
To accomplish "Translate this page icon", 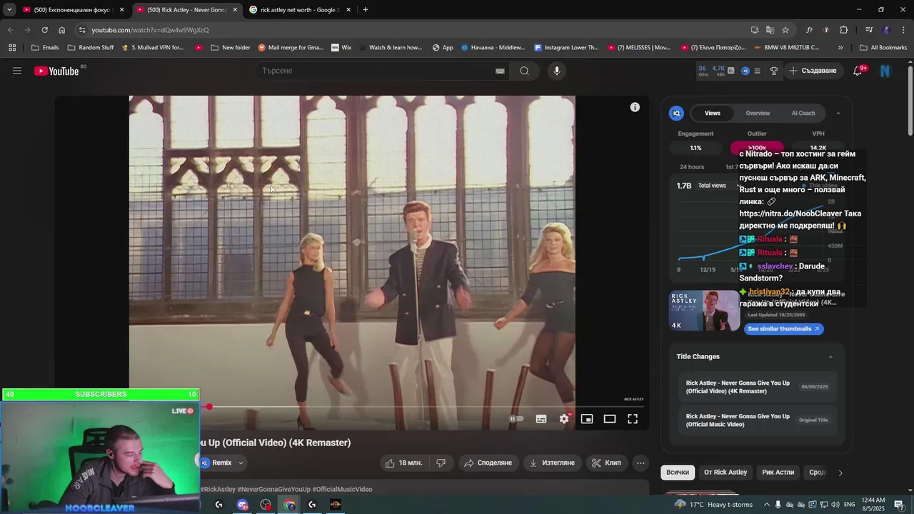I will [x=770, y=30].
